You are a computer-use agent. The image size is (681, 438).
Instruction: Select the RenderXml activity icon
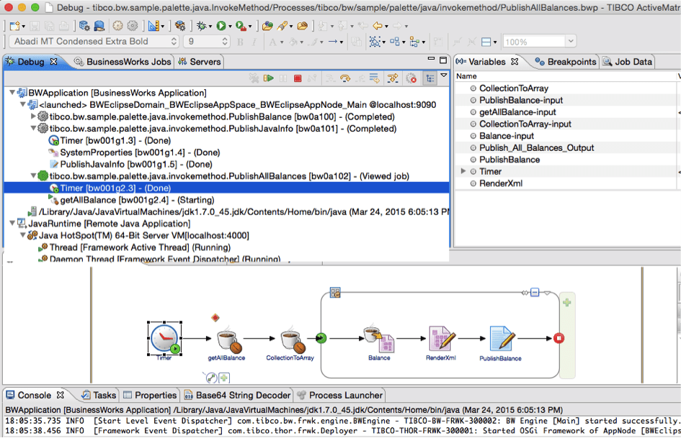coord(442,339)
